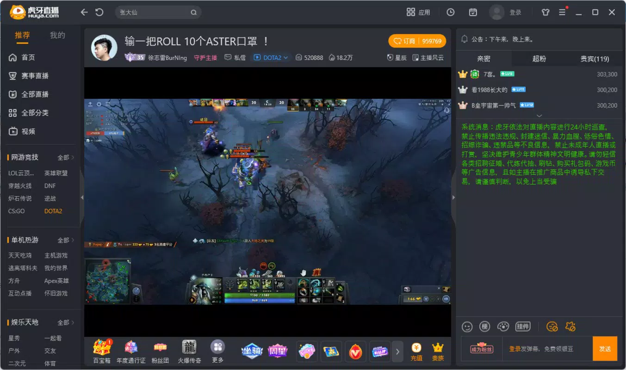Go to 首页 home

point(22,57)
